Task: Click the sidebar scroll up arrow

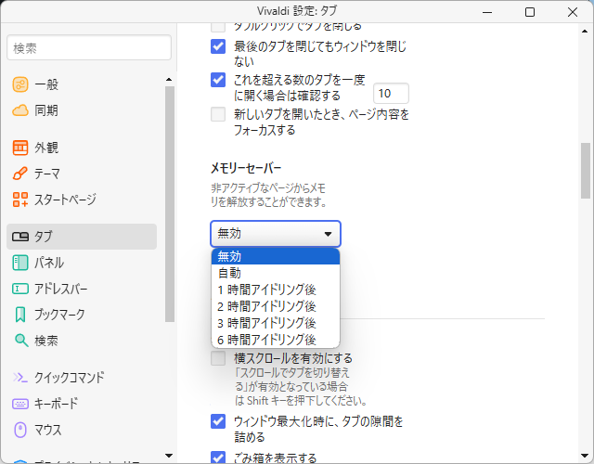Action: (169, 80)
